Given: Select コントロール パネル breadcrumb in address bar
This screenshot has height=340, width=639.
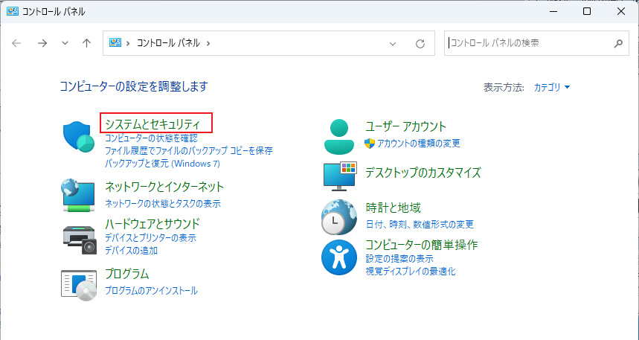Looking at the screenshot, I should pyautogui.click(x=168, y=43).
